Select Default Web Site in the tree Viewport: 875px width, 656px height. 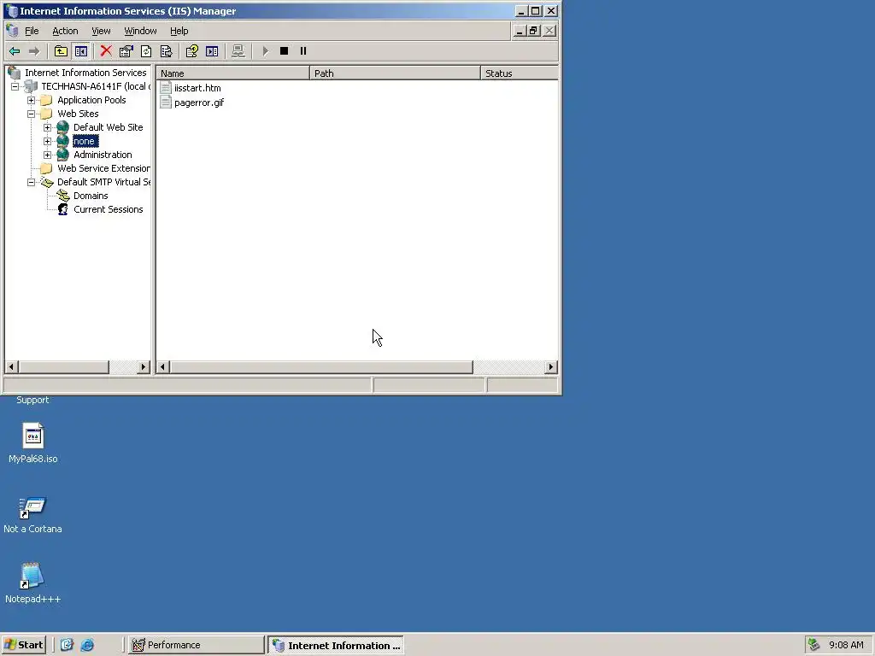click(109, 128)
